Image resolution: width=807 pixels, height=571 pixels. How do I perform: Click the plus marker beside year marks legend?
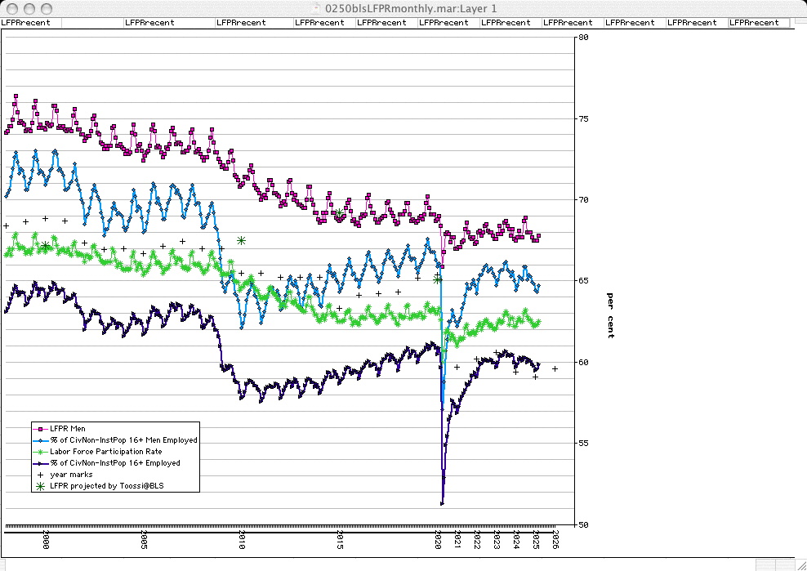40,475
